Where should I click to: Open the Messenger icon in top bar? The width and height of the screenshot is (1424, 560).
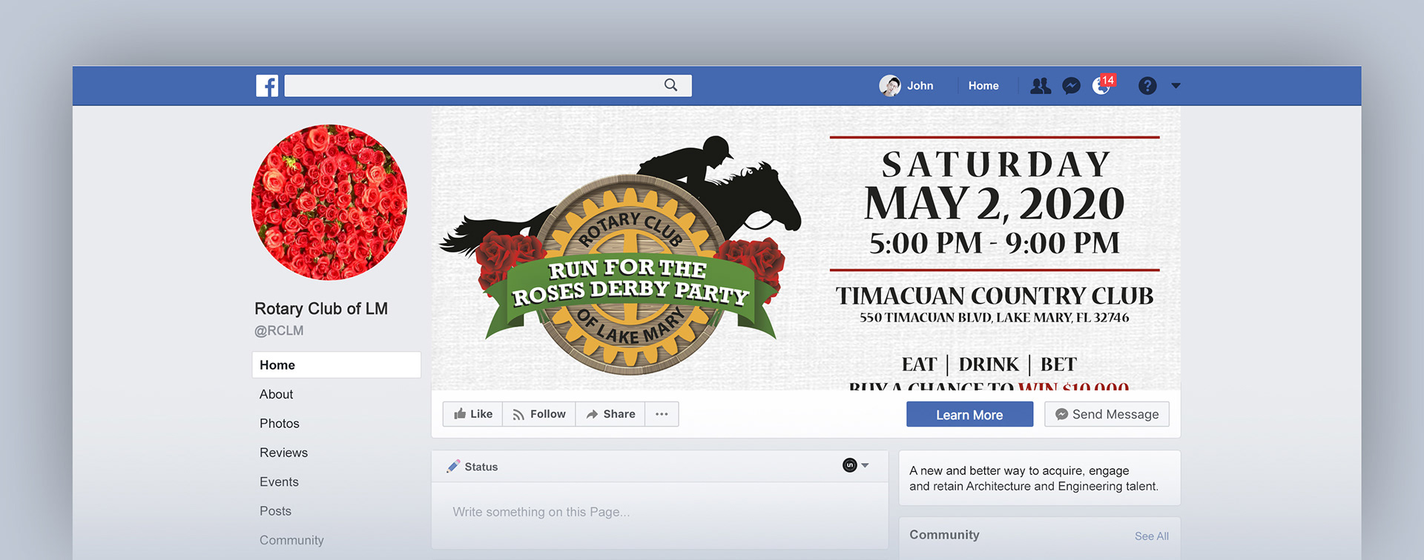point(1071,86)
